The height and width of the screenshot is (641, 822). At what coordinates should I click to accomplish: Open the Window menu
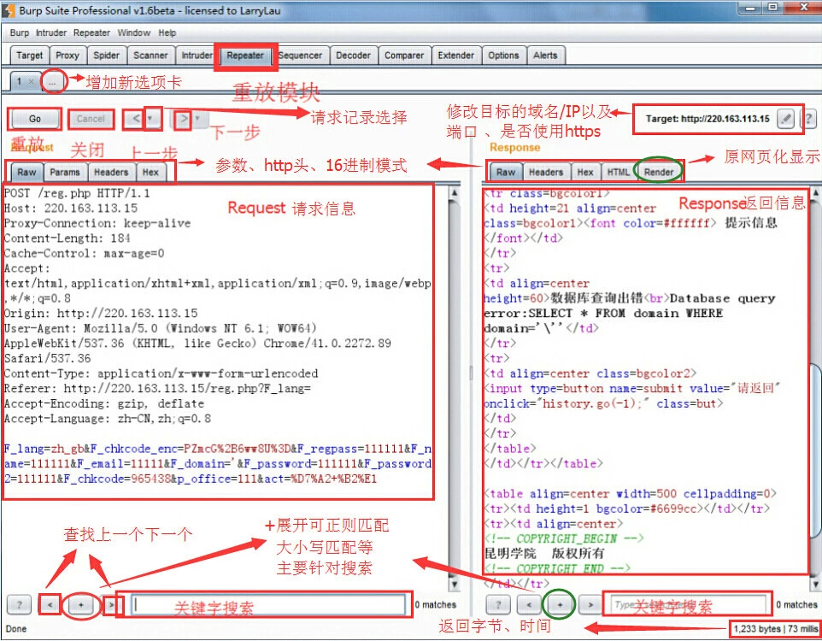(x=133, y=32)
